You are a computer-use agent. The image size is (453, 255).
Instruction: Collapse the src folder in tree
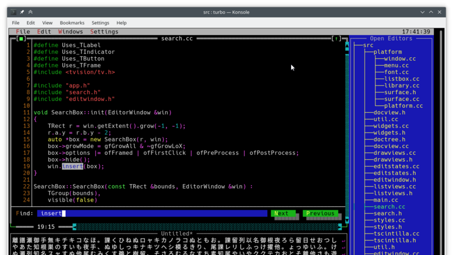click(x=368, y=45)
